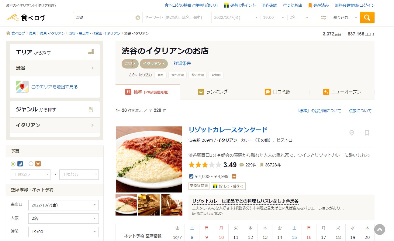394x241 pixels.
Task: Expand the 渋谷 area row
Action: 55,68
